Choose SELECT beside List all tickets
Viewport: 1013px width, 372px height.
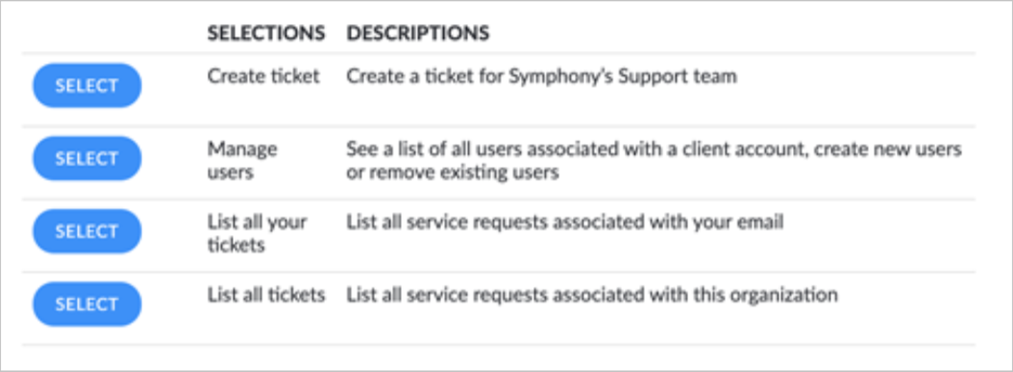[86, 304]
